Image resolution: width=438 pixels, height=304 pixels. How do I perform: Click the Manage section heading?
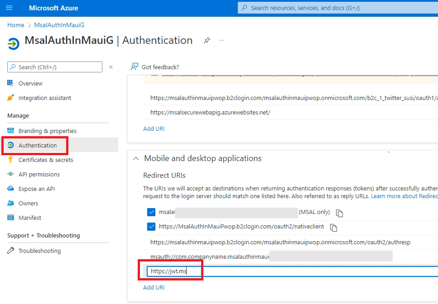click(x=18, y=115)
